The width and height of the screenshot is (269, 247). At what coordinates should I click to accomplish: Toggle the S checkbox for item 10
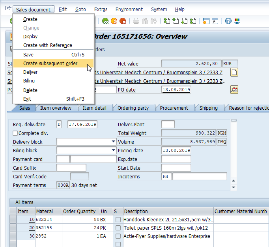[x=118, y=219]
